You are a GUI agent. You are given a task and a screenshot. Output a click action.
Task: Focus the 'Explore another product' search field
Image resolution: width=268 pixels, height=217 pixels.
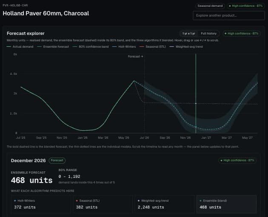pos(229,16)
